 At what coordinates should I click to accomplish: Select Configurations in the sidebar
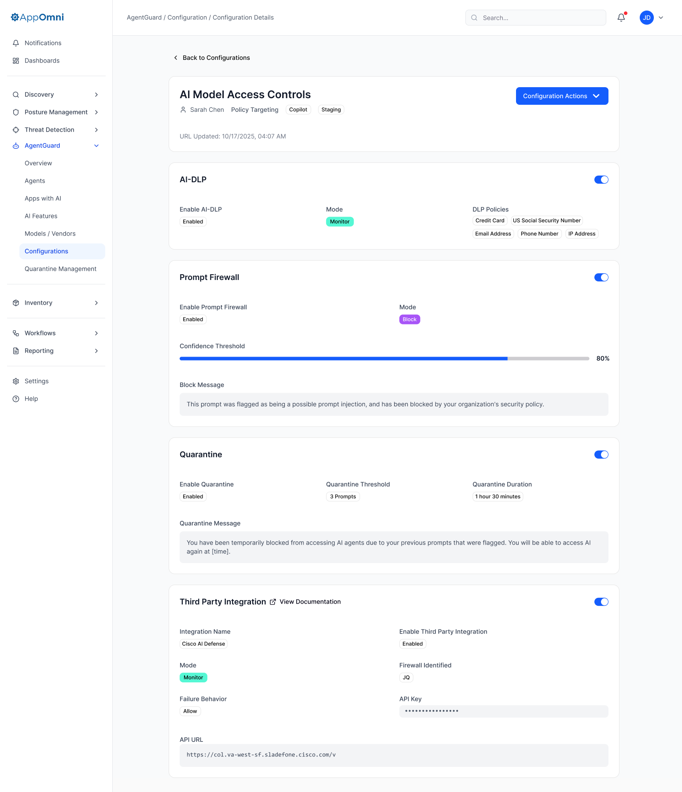(62, 251)
